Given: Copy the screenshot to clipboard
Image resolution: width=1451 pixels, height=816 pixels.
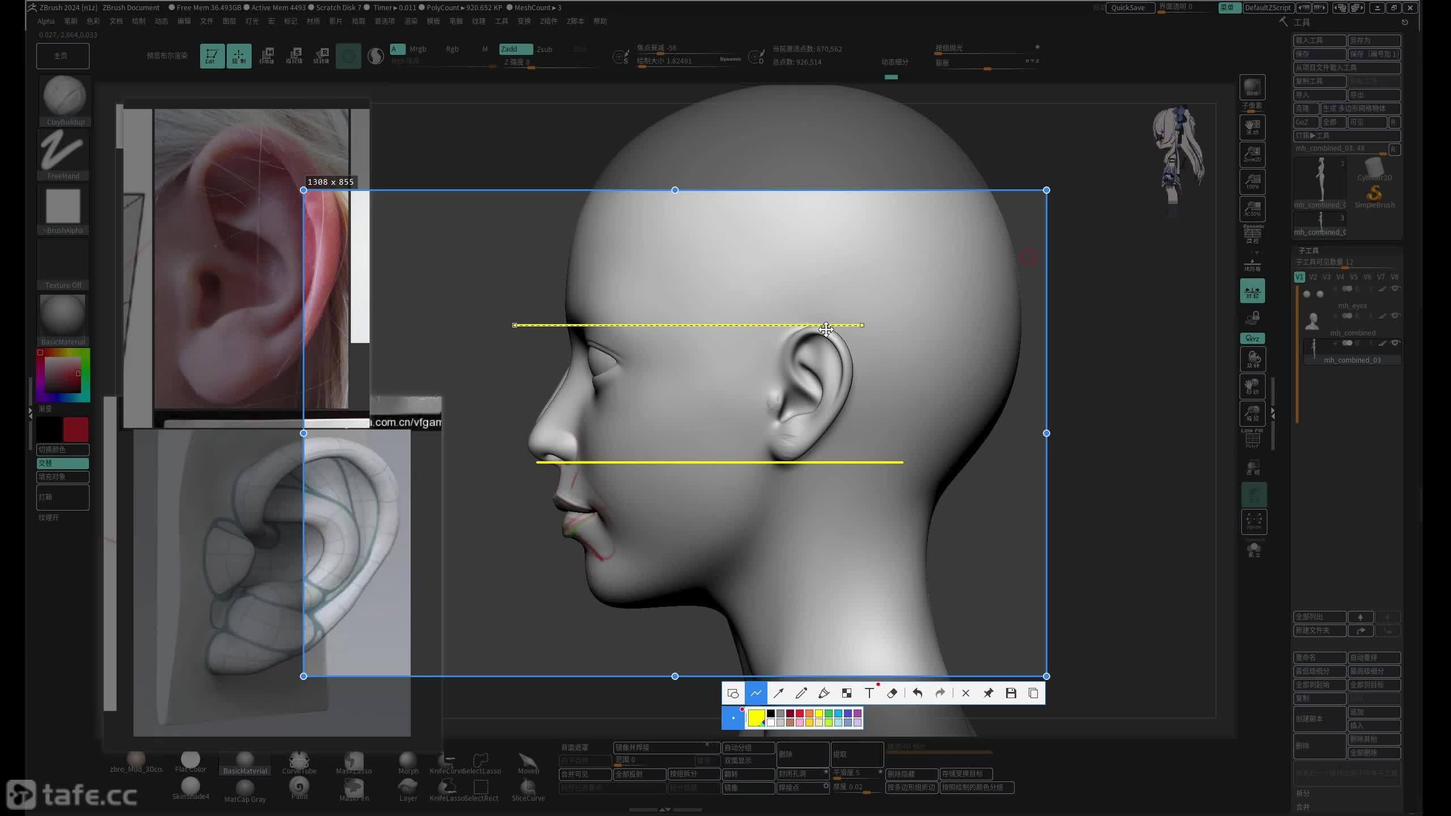Looking at the screenshot, I should [x=1033, y=693].
